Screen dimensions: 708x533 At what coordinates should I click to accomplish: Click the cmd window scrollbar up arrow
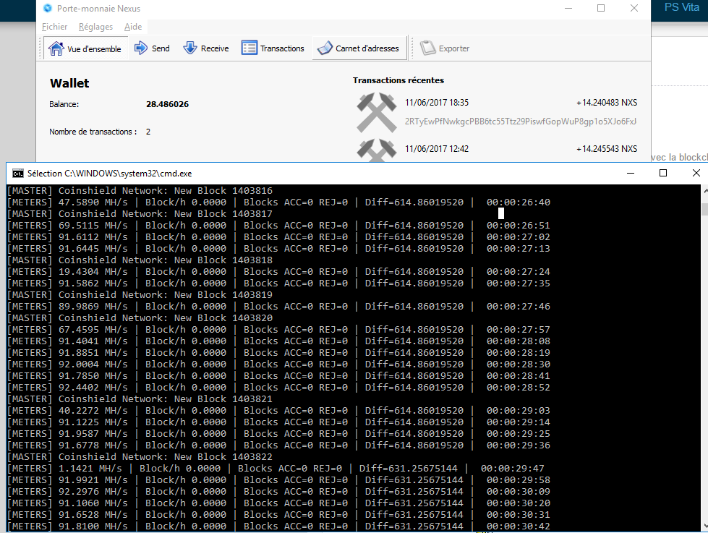(702, 192)
